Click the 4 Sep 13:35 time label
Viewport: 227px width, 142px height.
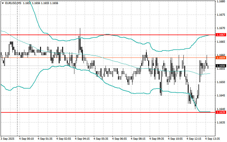pos(212,139)
